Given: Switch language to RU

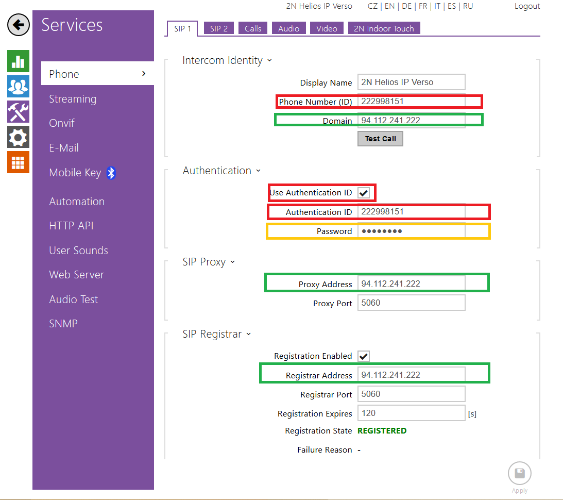Looking at the screenshot, I should coord(468,6).
